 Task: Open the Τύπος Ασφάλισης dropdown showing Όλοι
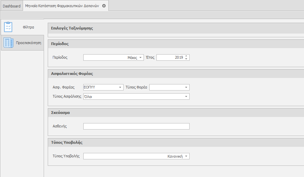point(186,97)
